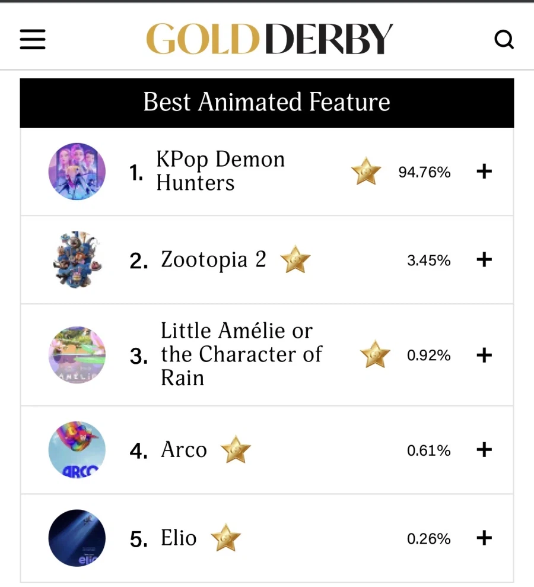Viewport: 534px width, 587px height.
Task: Expand the KPop Demon Hunters row plus
Action: pos(484,172)
